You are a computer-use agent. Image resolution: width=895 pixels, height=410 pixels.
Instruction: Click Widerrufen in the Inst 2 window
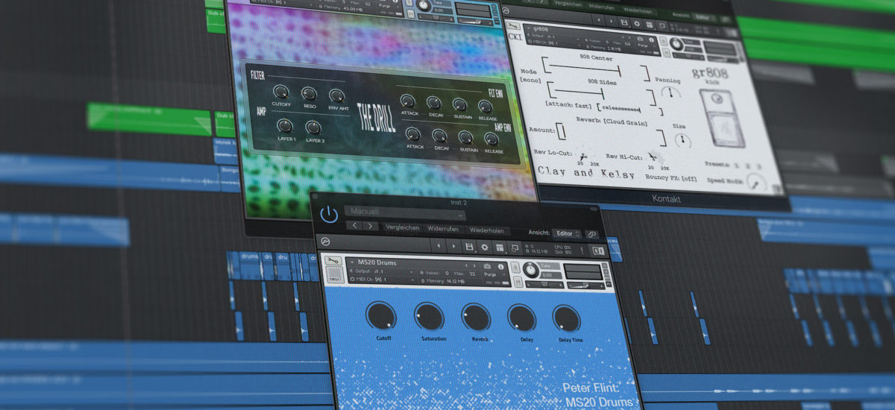pyautogui.click(x=443, y=229)
